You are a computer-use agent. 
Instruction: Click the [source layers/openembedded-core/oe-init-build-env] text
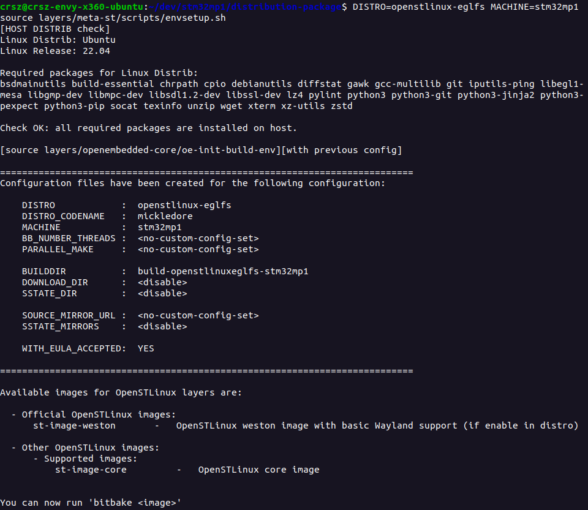coord(141,150)
